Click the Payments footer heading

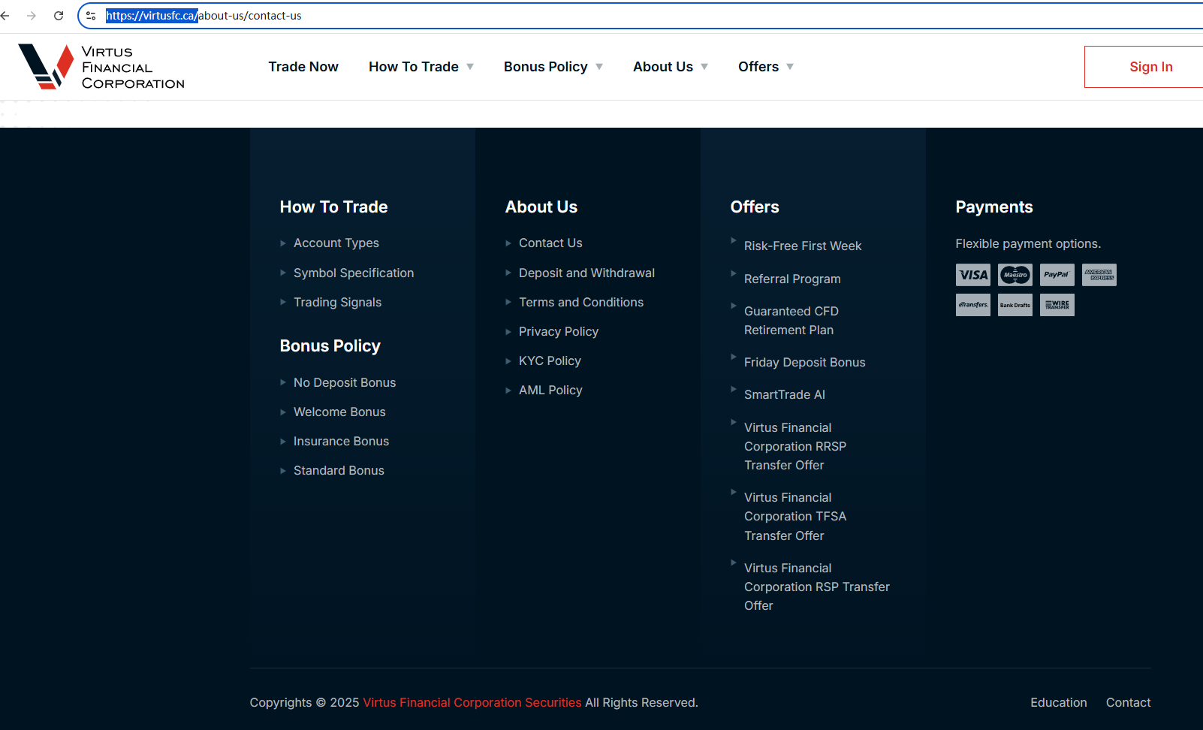993,207
